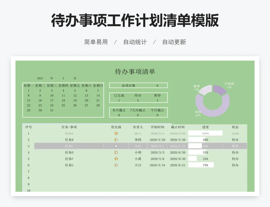Select the 已完成 16% donut chart slice
This screenshot has width=270, height=207.
(x=220, y=89)
